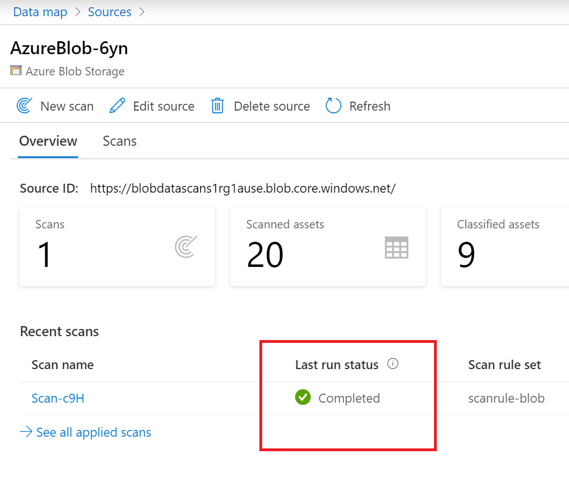Expand chevron after Sources breadcrumb
569x478 pixels.
(x=142, y=12)
